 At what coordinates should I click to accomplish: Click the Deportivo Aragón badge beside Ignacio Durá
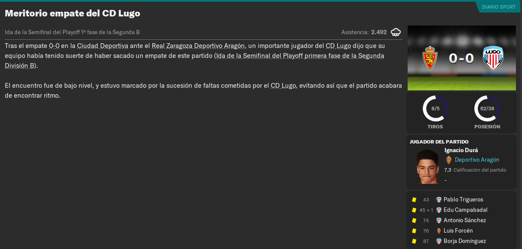pos(448,160)
